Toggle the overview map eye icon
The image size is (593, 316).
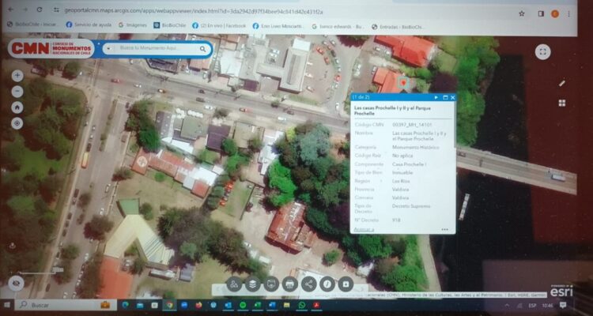[x=16, y=282]
